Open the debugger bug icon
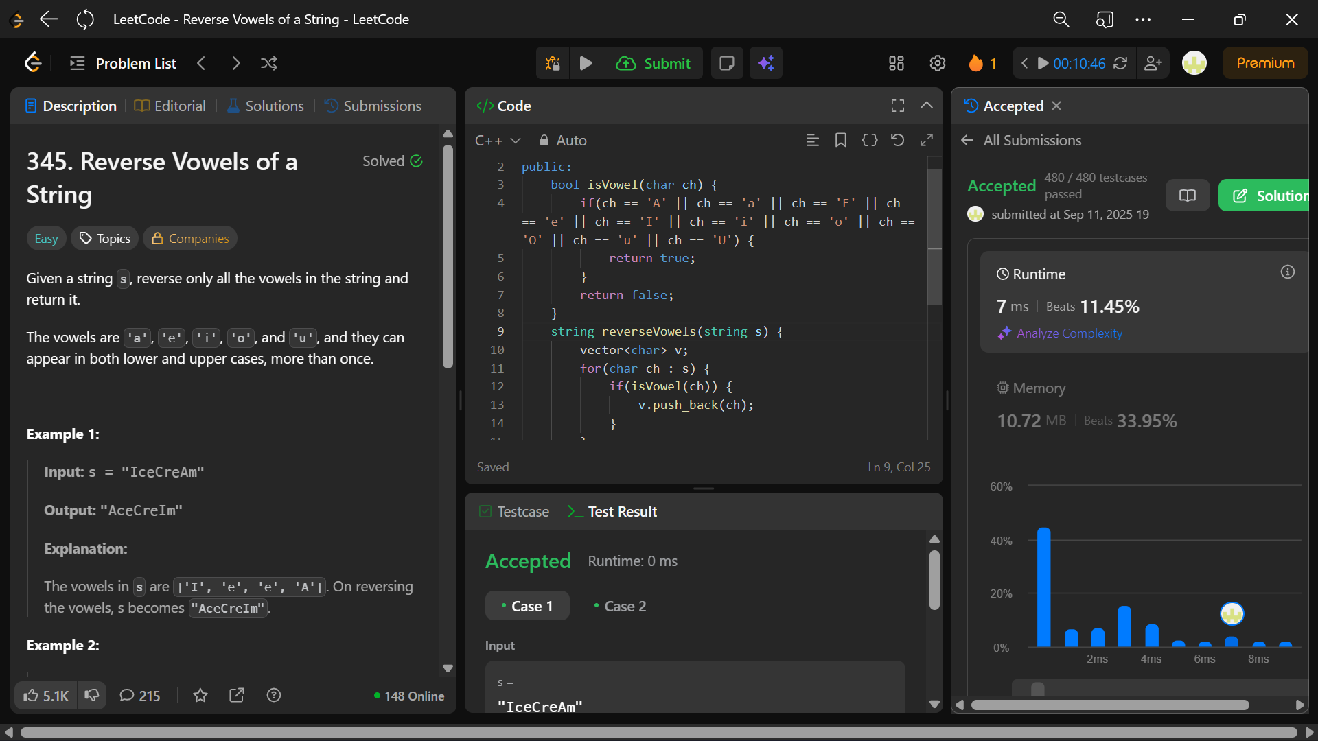The height and width of the screenshot is (741, 1318). tap(553, 63)
